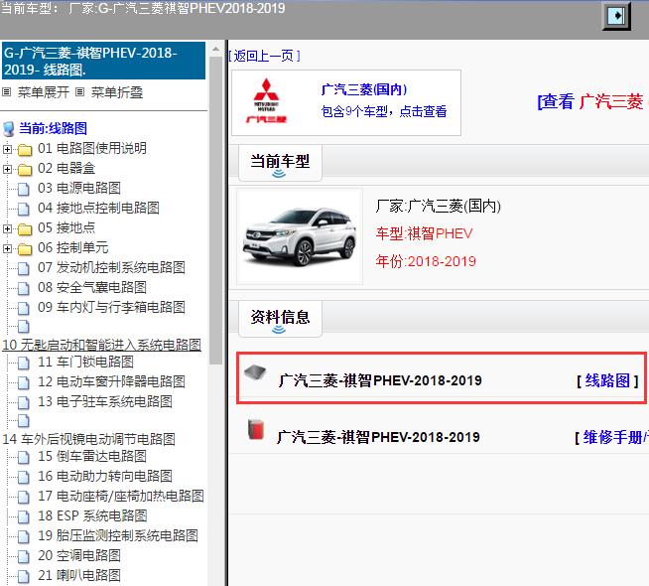This screenshot has width=649, height=586.
Task: Click the page icon of 03 电源电路图
Action: (x=24, y=189)
